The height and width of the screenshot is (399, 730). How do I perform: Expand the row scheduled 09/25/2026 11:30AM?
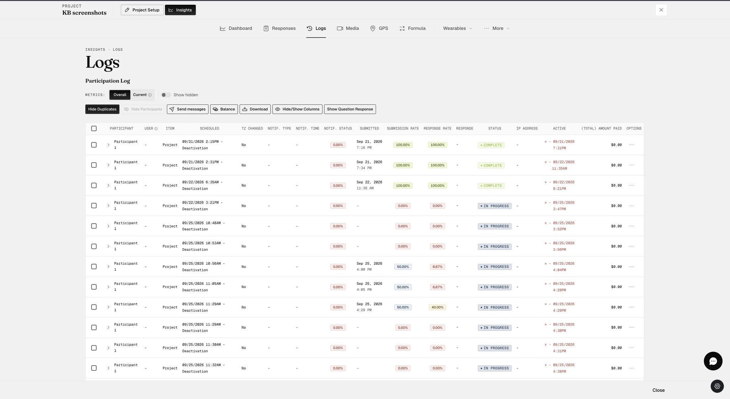coord(108,348)
